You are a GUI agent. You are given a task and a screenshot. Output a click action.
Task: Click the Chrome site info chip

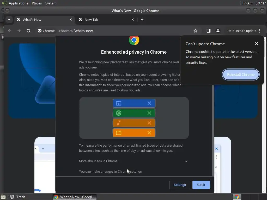click(x=46, y=31)
